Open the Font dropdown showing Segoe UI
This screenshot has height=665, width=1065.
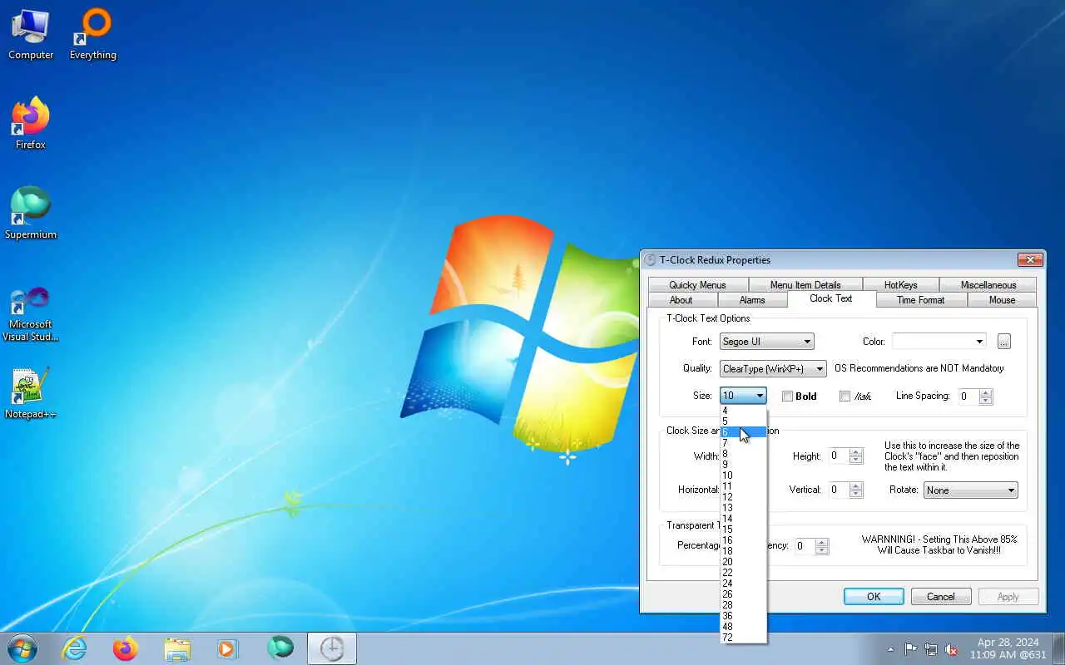[x=767, y=342]
